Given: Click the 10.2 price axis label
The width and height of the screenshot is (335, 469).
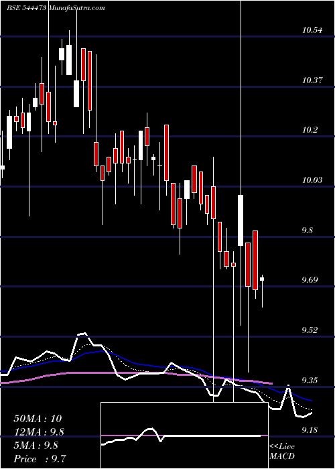Looking at the screenshot, I should tap(310, 130).
